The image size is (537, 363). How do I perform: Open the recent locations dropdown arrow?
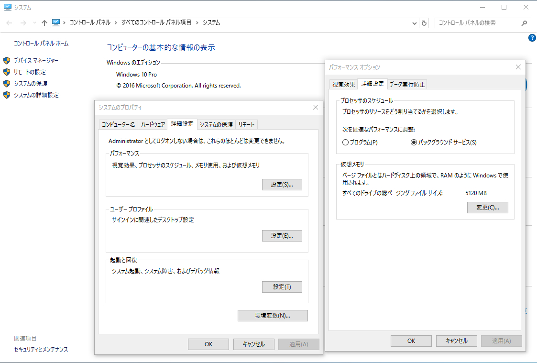[x=34, y=23]
